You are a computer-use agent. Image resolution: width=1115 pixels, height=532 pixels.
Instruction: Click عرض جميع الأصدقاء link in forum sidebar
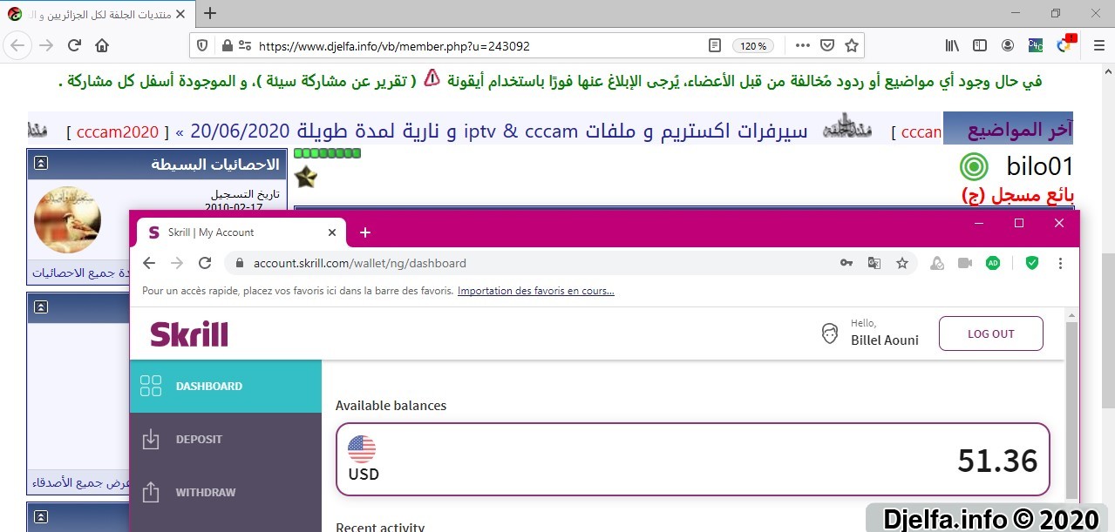coord(78,483)
